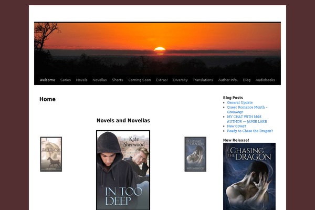The width and height of the screenshot is (315, 210).
Task: Open the Extras! menu item
Action: click(x=162, y=80)
